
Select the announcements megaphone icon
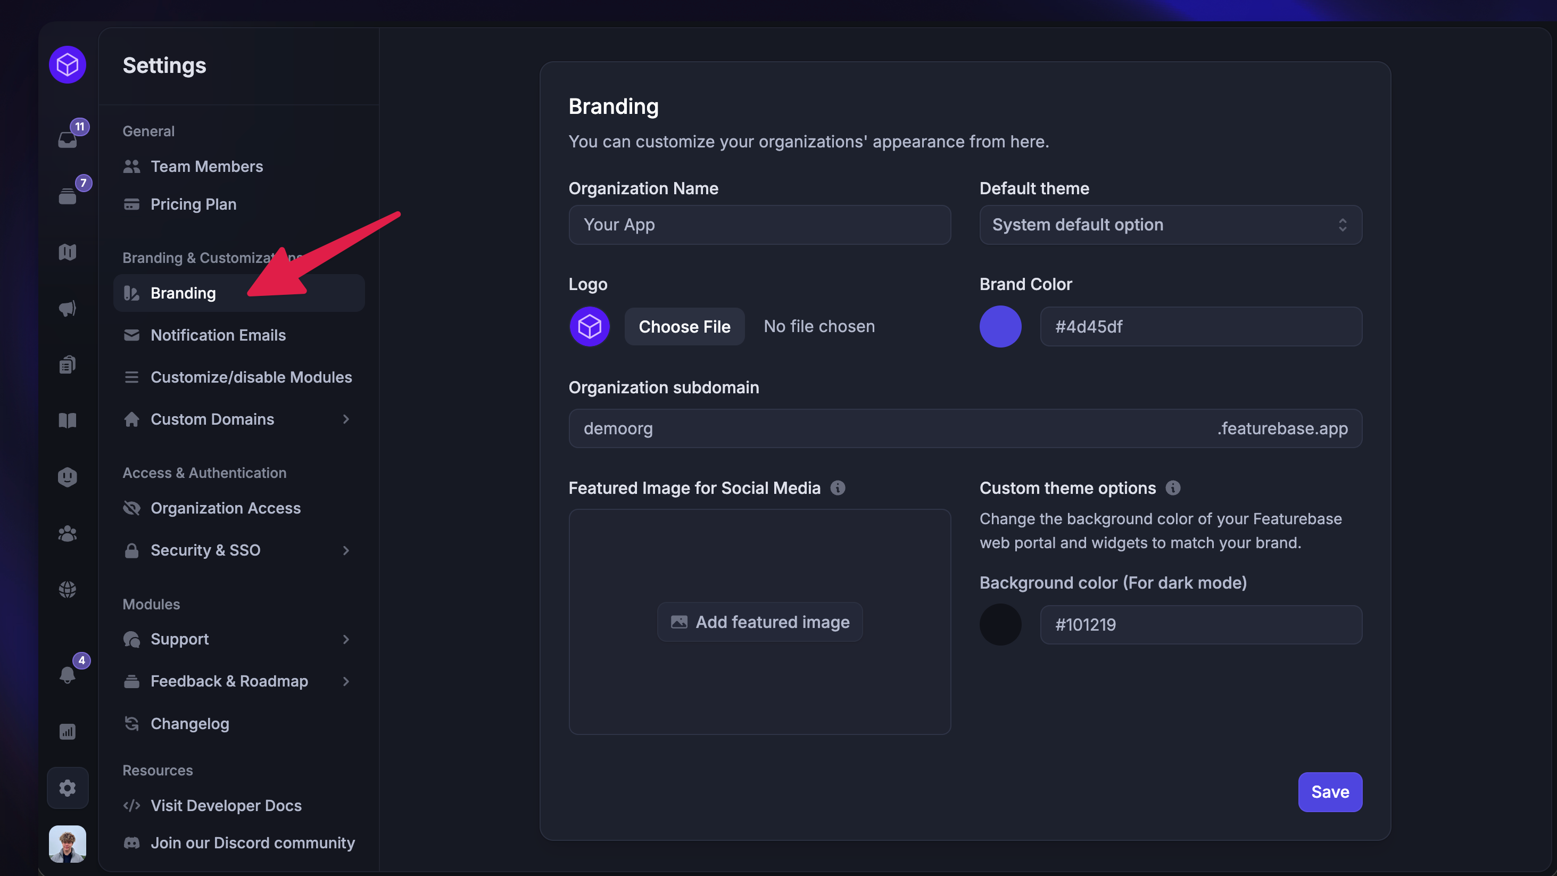tap(67, 308)
